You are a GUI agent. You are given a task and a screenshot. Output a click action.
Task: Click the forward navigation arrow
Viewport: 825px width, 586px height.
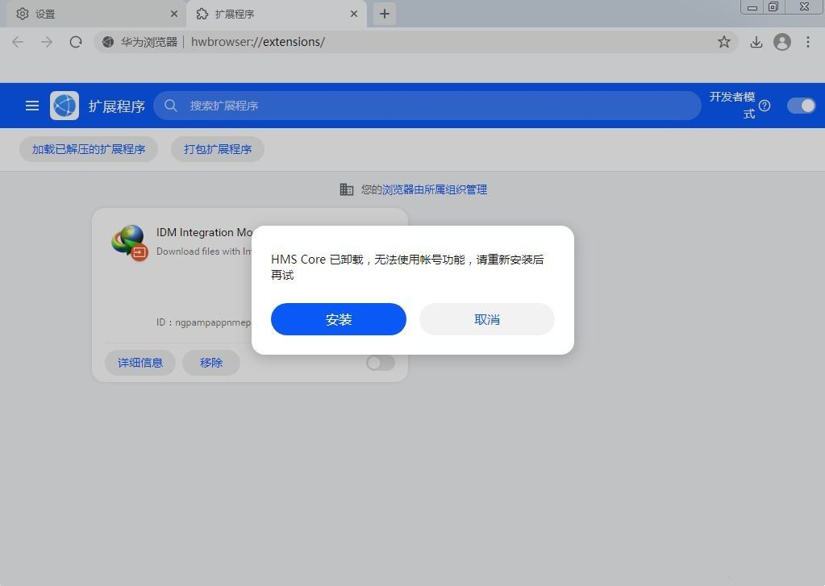(46, 42)
